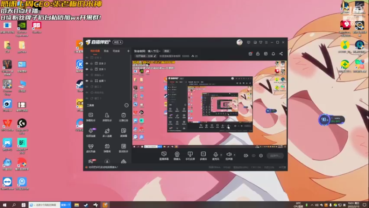The image size is (369, 208).
Task: Open Windows Start menu
Action: click(x=5, y=205)
